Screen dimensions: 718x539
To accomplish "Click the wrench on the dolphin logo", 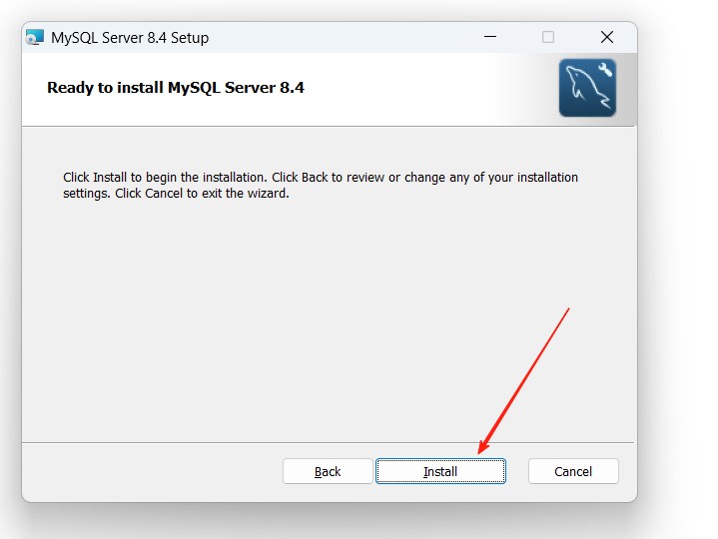I will click(x=604, y=74).
